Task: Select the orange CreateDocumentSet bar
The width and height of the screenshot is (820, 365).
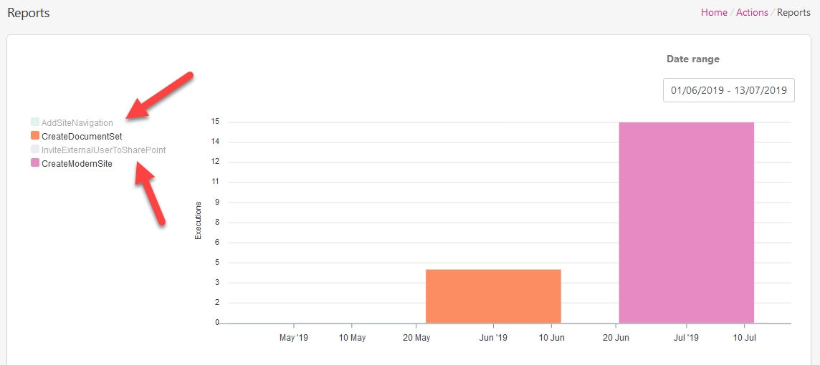Action: coord(494,296)
